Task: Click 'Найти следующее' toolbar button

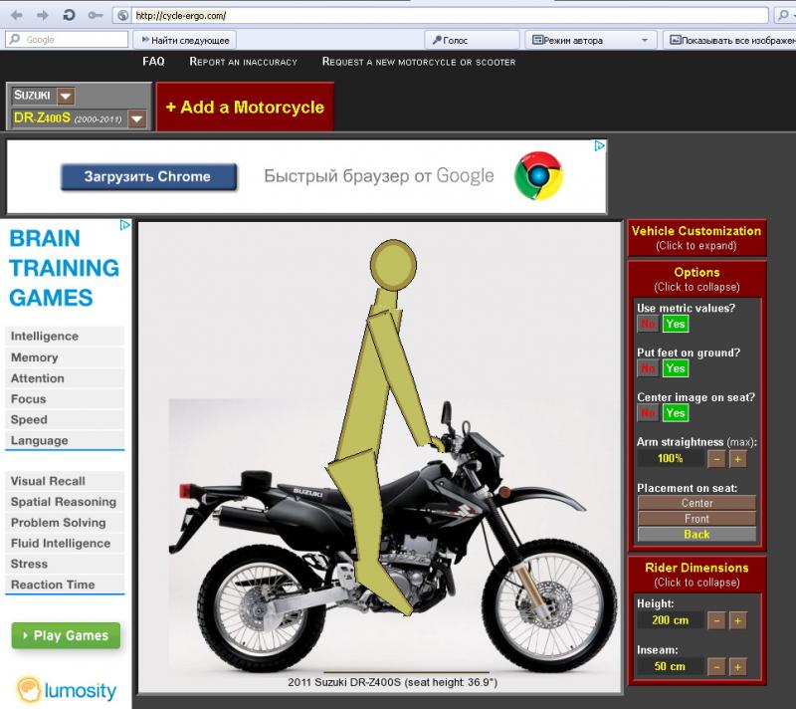Action: tap(186, 40)
